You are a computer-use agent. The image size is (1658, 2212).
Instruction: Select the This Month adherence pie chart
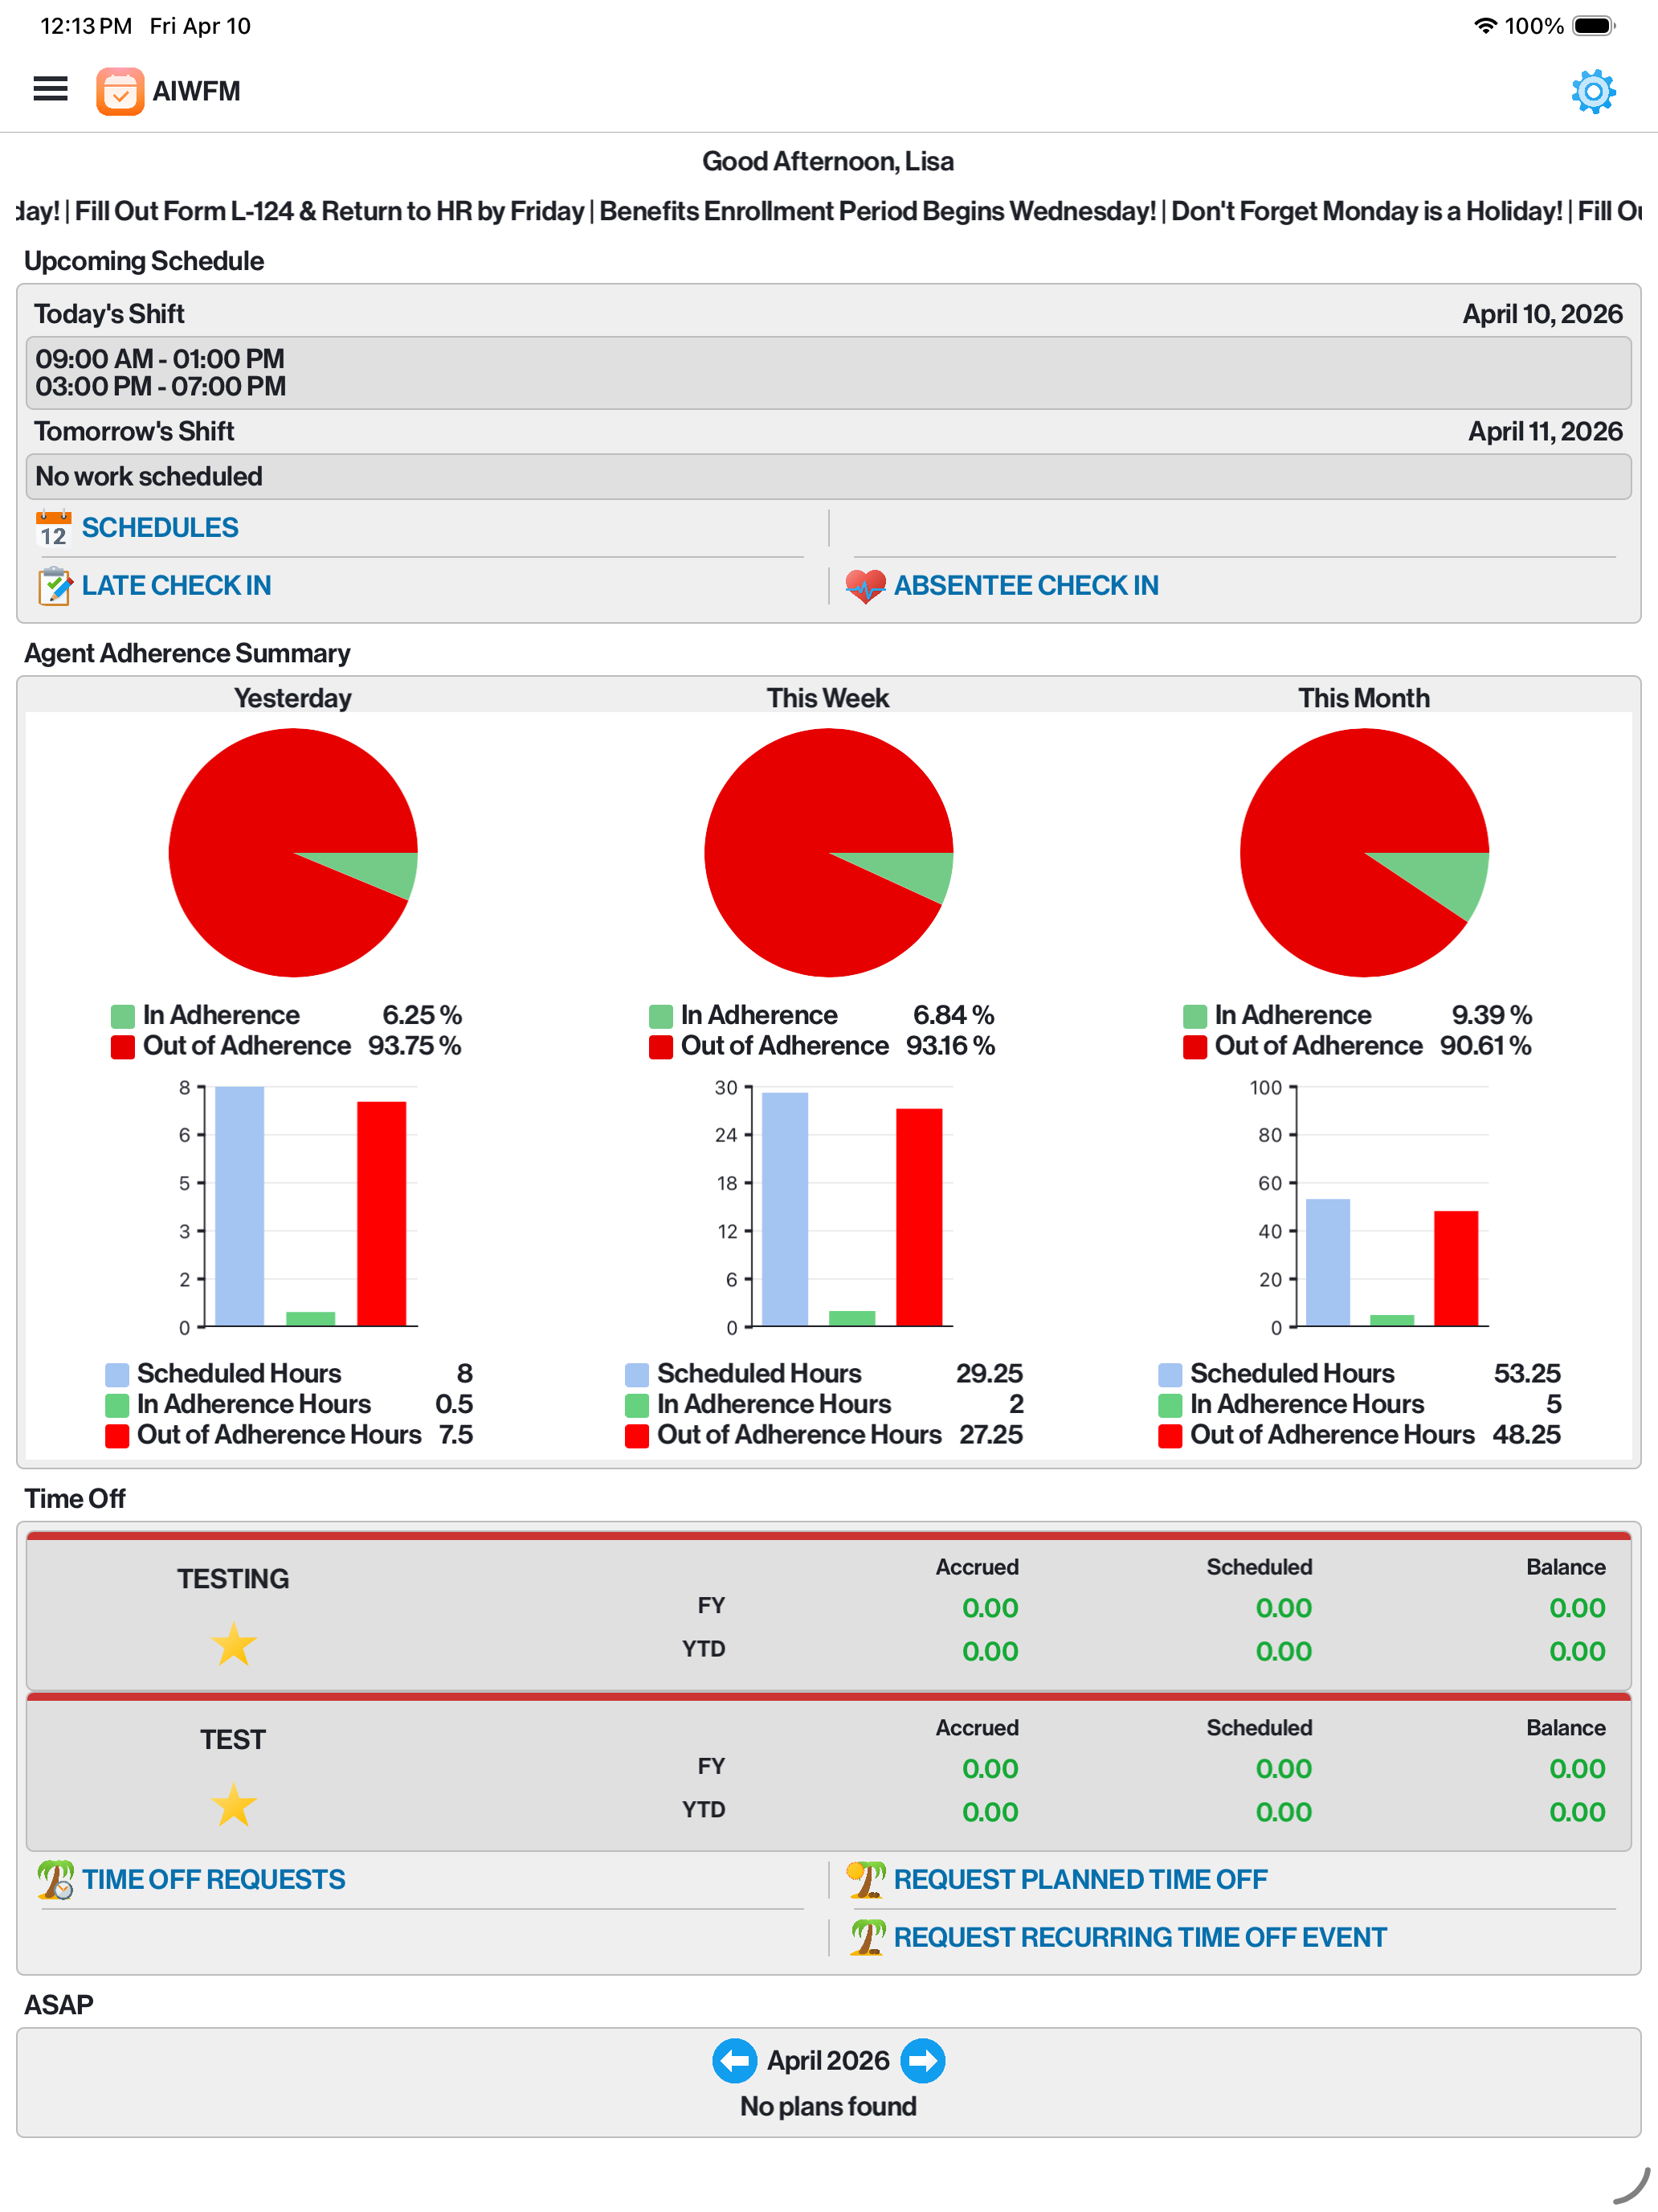1364,853
